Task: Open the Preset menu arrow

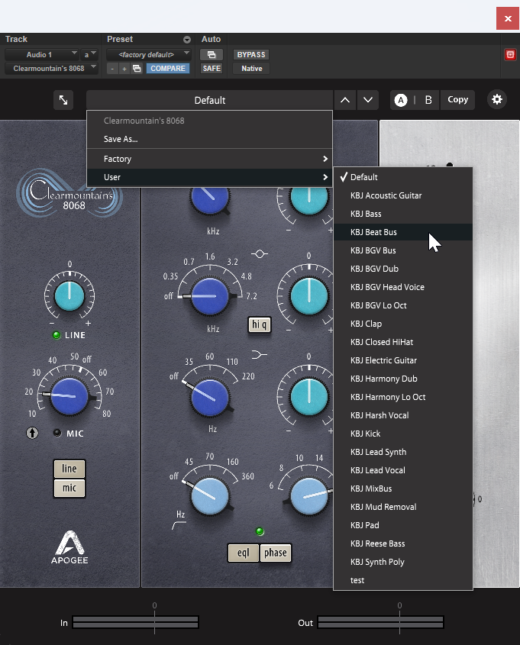Action: [x=187, y=40]
